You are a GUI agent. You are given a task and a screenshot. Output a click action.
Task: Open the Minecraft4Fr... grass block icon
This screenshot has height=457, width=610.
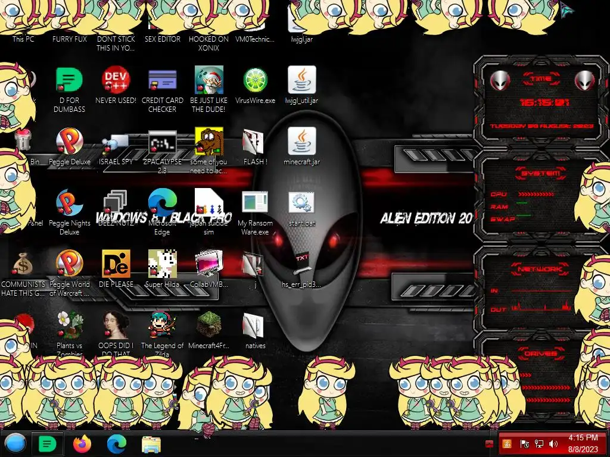[x=209, y=325]
